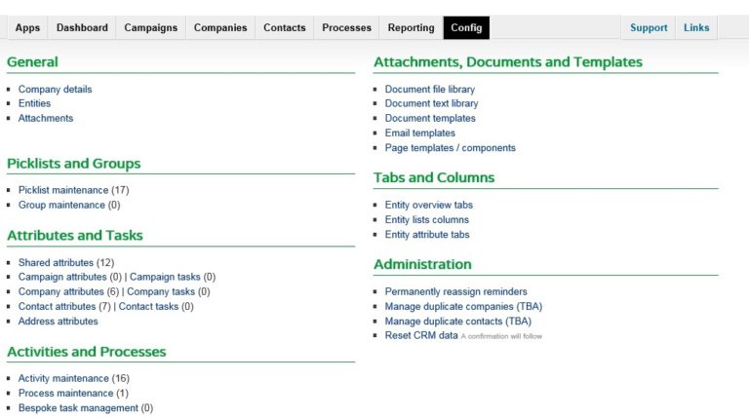
Task: Open the Apps tab
Action: tap(27, 28)
